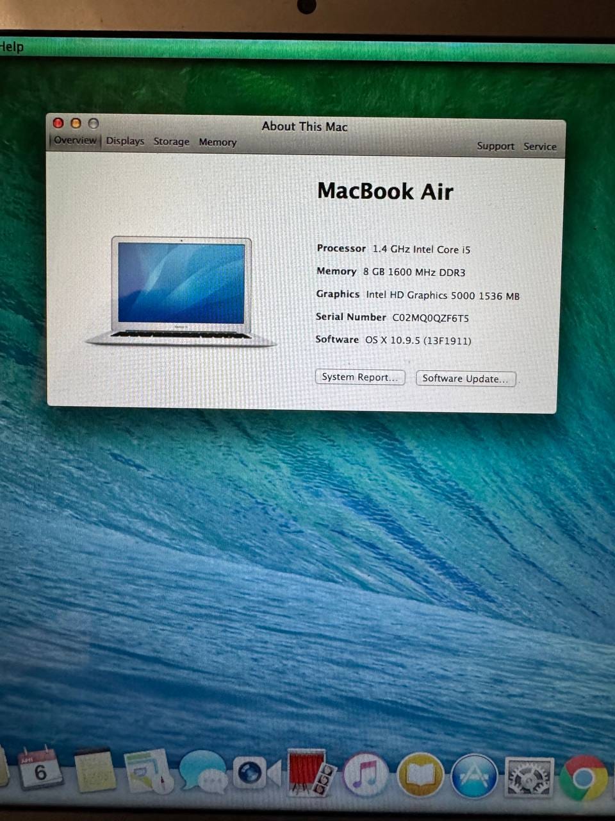Switch to the Overview tab
Image resolution: width=615 pixels, height=821 pixels.
(75, 140)
